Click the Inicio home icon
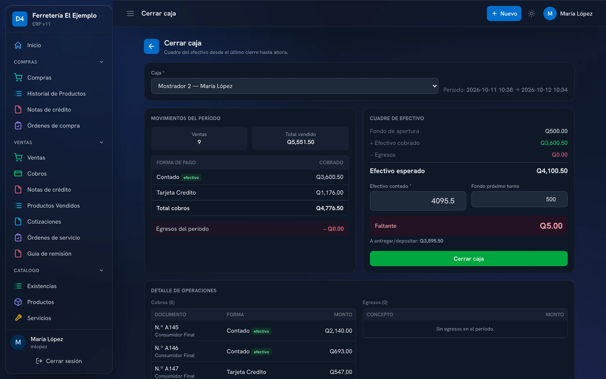The height and width of the screenshot is (379, 606). [18, 45]
